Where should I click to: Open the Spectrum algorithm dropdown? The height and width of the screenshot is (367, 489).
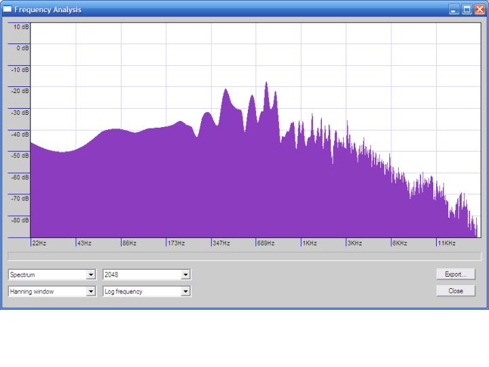pyautogui.click(x=91, y=275)
